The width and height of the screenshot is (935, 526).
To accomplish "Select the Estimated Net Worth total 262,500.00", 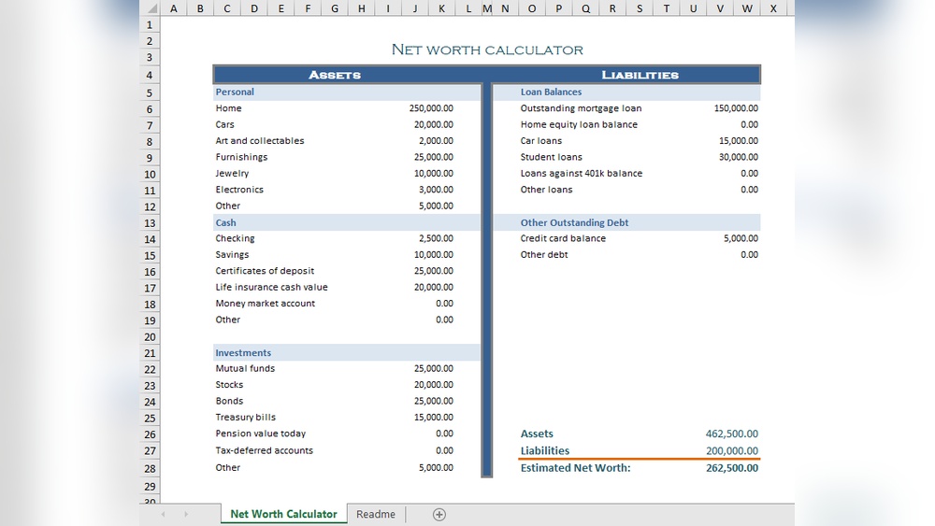I will 732,468.
